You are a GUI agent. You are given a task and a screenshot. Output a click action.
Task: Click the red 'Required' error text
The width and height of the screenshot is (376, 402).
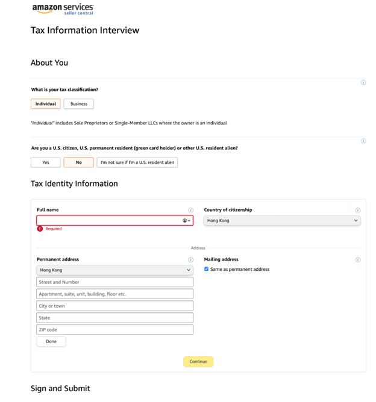coord(54,229)
